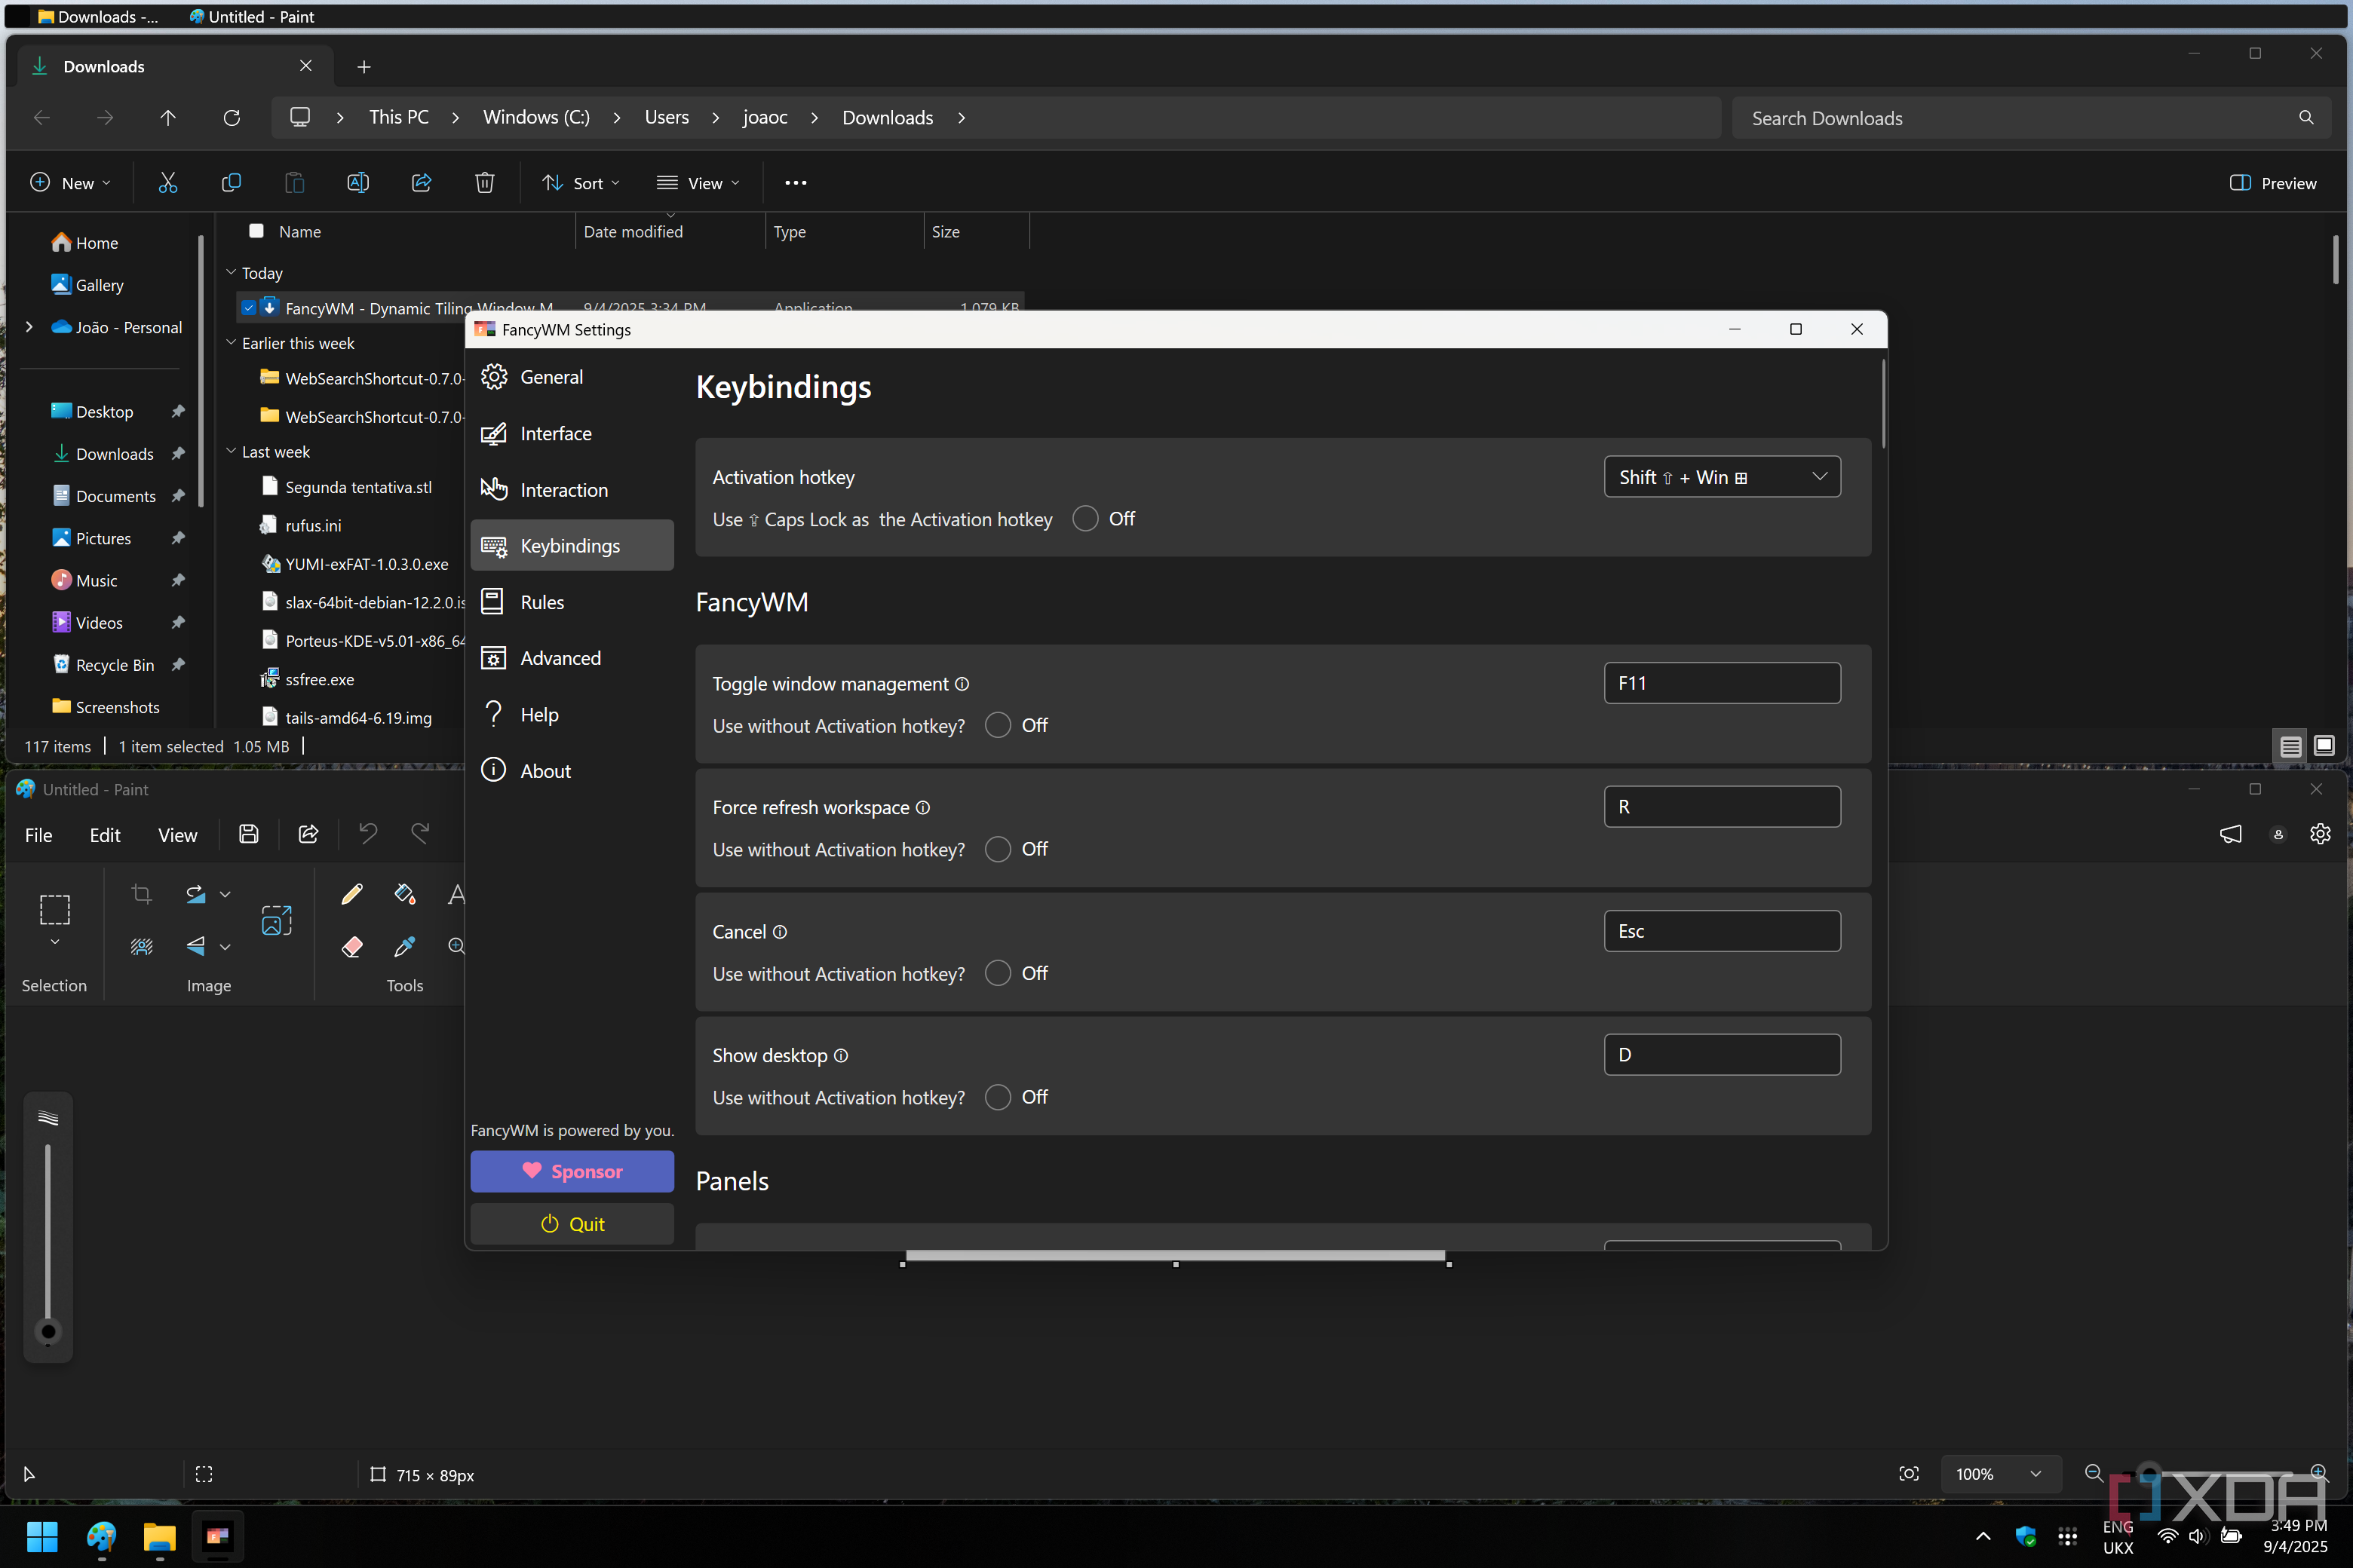
Task: Click Downloads in the address breadcrumb
Action: tap(888, 118)
